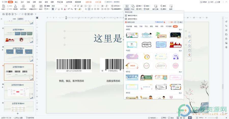Image resolution: width=229 pixels, height=119 pixels.
Task: Click the Paste clipboard icon
Action: [x=4, y=6]
